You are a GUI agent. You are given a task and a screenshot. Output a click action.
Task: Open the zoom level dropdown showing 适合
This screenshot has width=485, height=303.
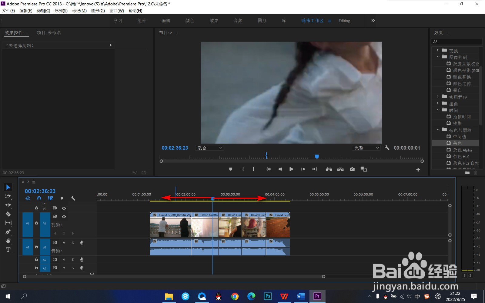coord(210,148)
